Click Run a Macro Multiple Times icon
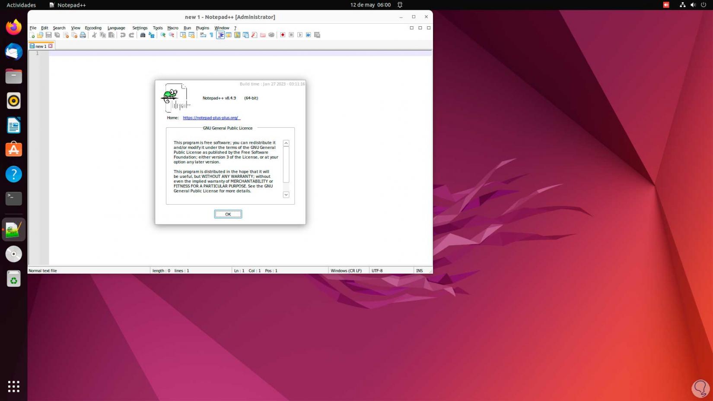Viewport: 713px width, 401px height. click(x=309, y=35)
